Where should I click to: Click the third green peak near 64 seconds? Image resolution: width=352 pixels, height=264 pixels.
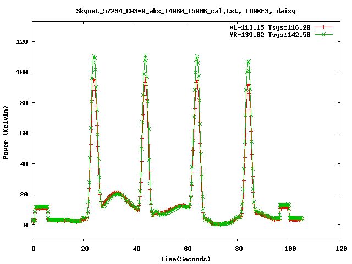pos(197,57)
